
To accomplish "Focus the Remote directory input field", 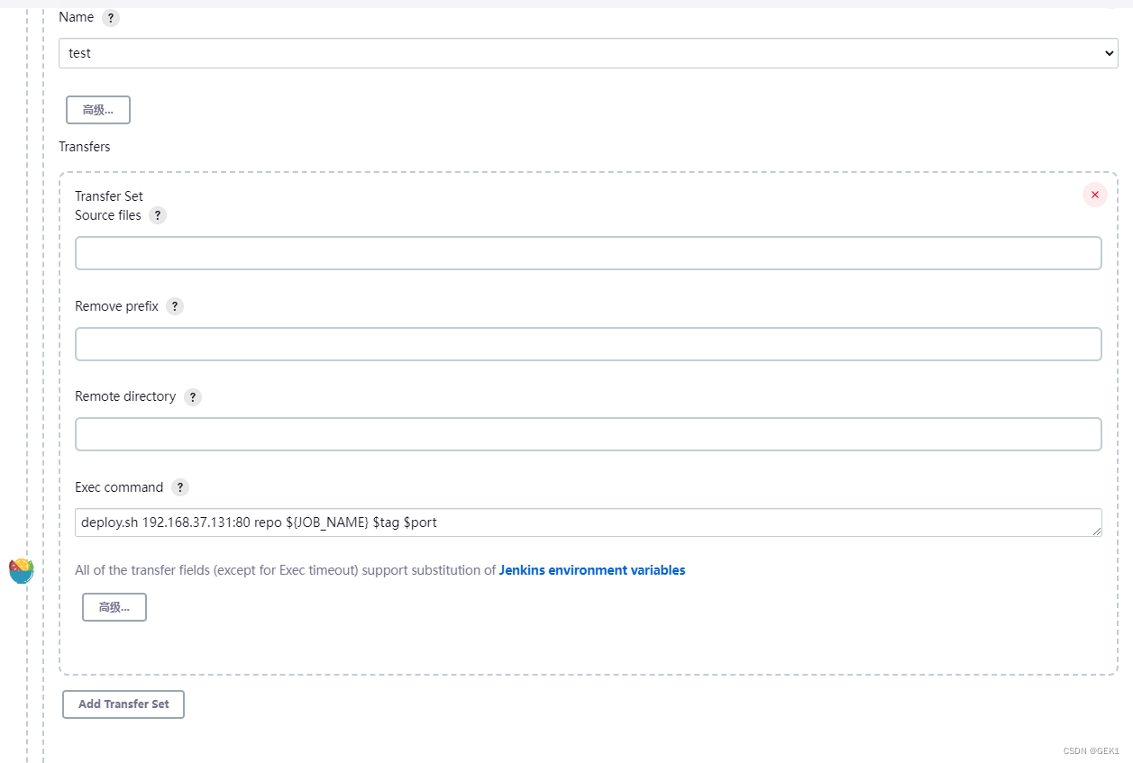I will pos(589,434).
